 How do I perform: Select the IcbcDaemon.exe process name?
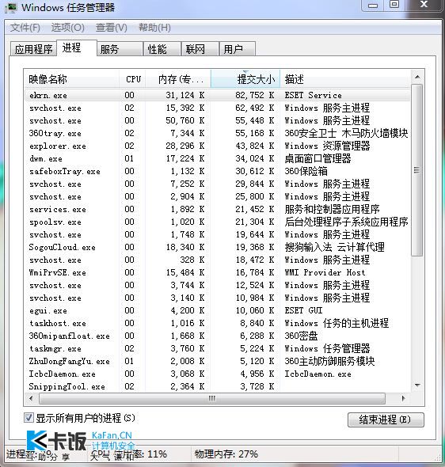pyautogui.click(x=63, y=374)
